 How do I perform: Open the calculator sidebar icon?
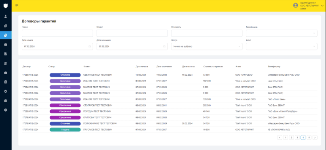pos(6,82)
